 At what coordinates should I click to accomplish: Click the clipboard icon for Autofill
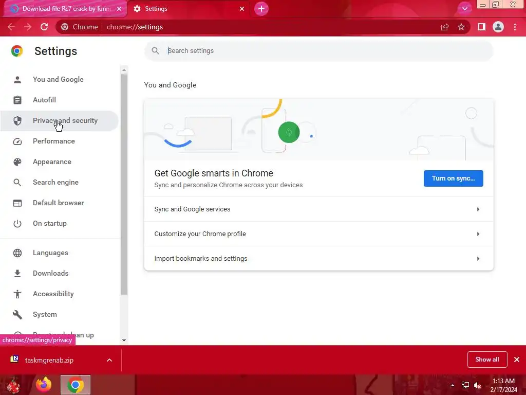pyautogui.click(x=17, y=100)
